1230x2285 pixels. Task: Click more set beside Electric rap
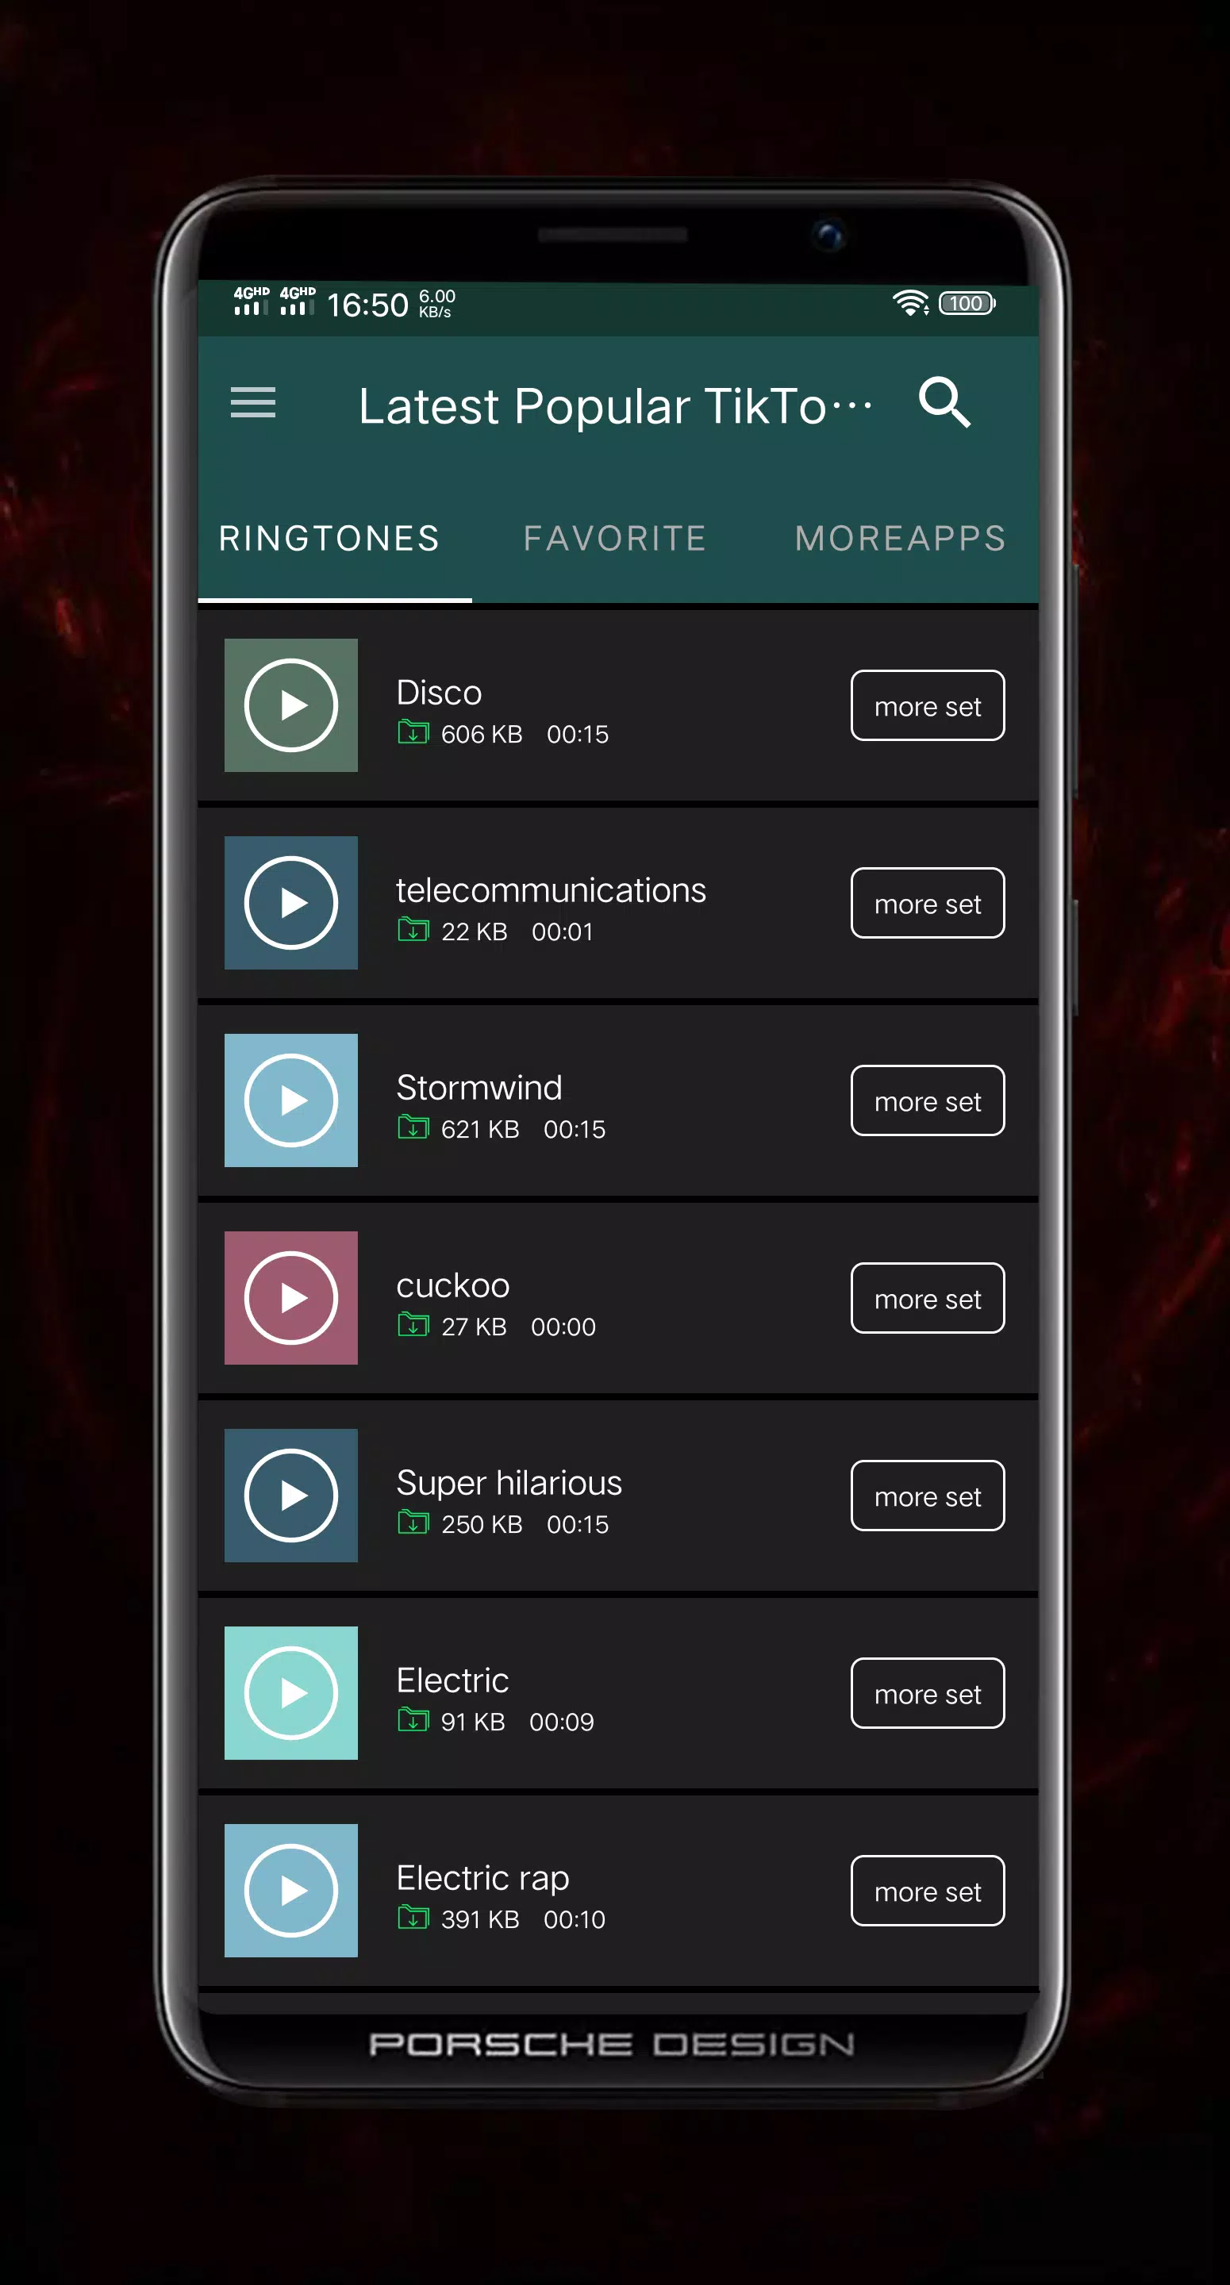coord(928,1890)
